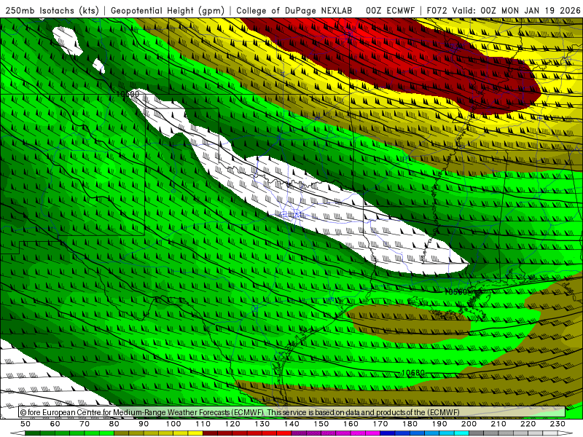Click the 80 knot legend label
583x437 pixels.
(x=114, y=424)
